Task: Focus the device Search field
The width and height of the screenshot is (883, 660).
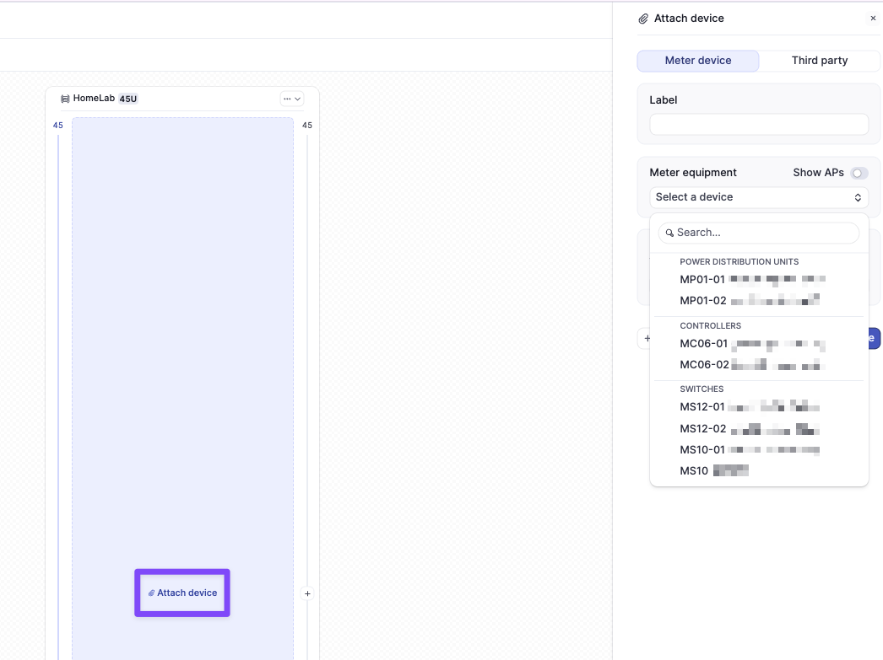Action: tap(764, 233)
